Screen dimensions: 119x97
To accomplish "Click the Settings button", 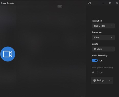I will tap(102, 80).
